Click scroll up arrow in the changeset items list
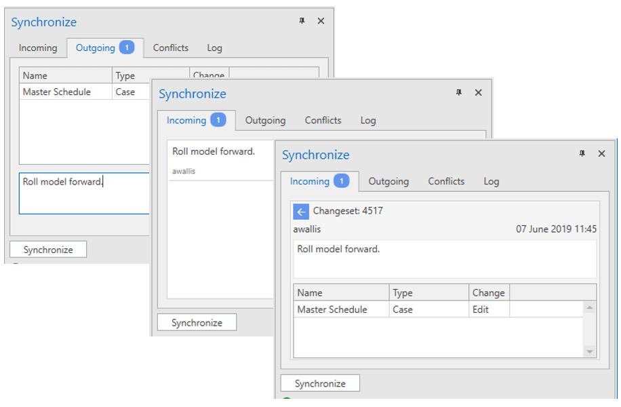This screenshot has width=621, height=407. coord(589,309)
